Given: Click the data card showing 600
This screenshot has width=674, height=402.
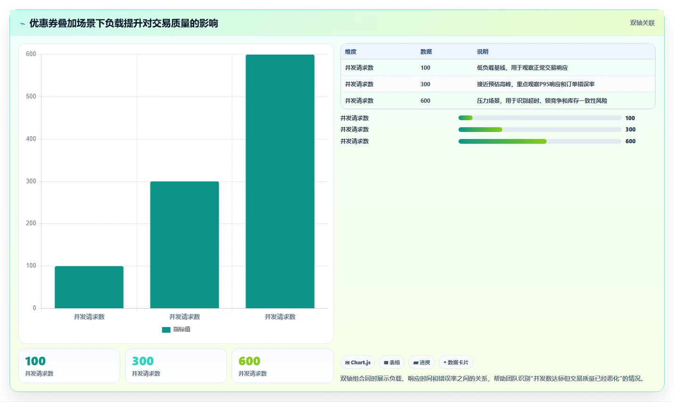Looking at the screenshot, I should 283,366.
